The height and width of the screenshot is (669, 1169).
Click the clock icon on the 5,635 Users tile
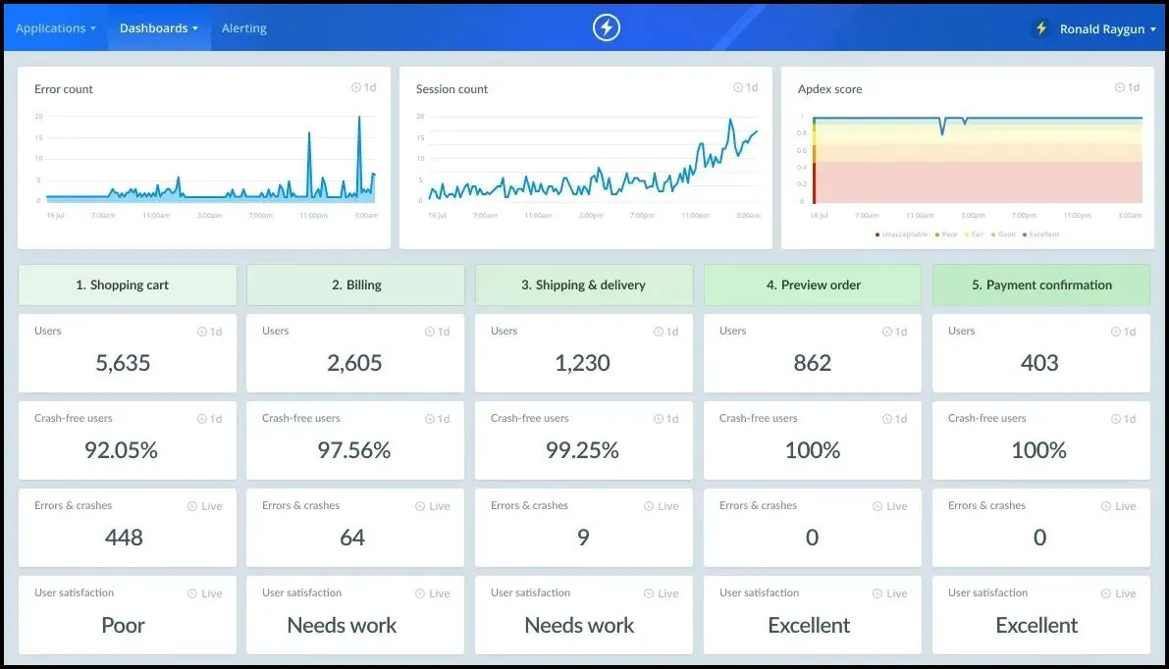pos(202,332)
